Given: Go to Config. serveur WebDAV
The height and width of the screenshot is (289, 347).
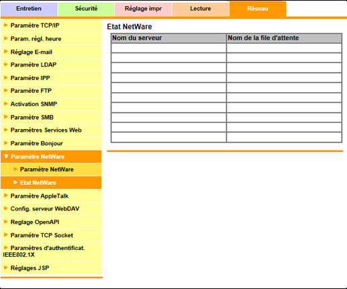Looking at the screenshot, I should [x=51, y=209].
